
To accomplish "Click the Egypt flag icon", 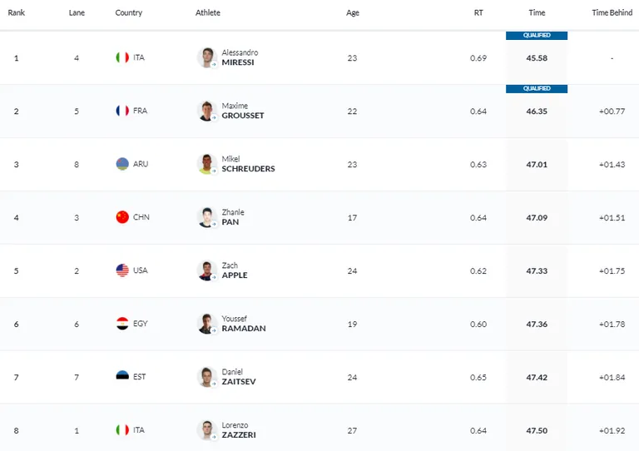I will [122, 324].
